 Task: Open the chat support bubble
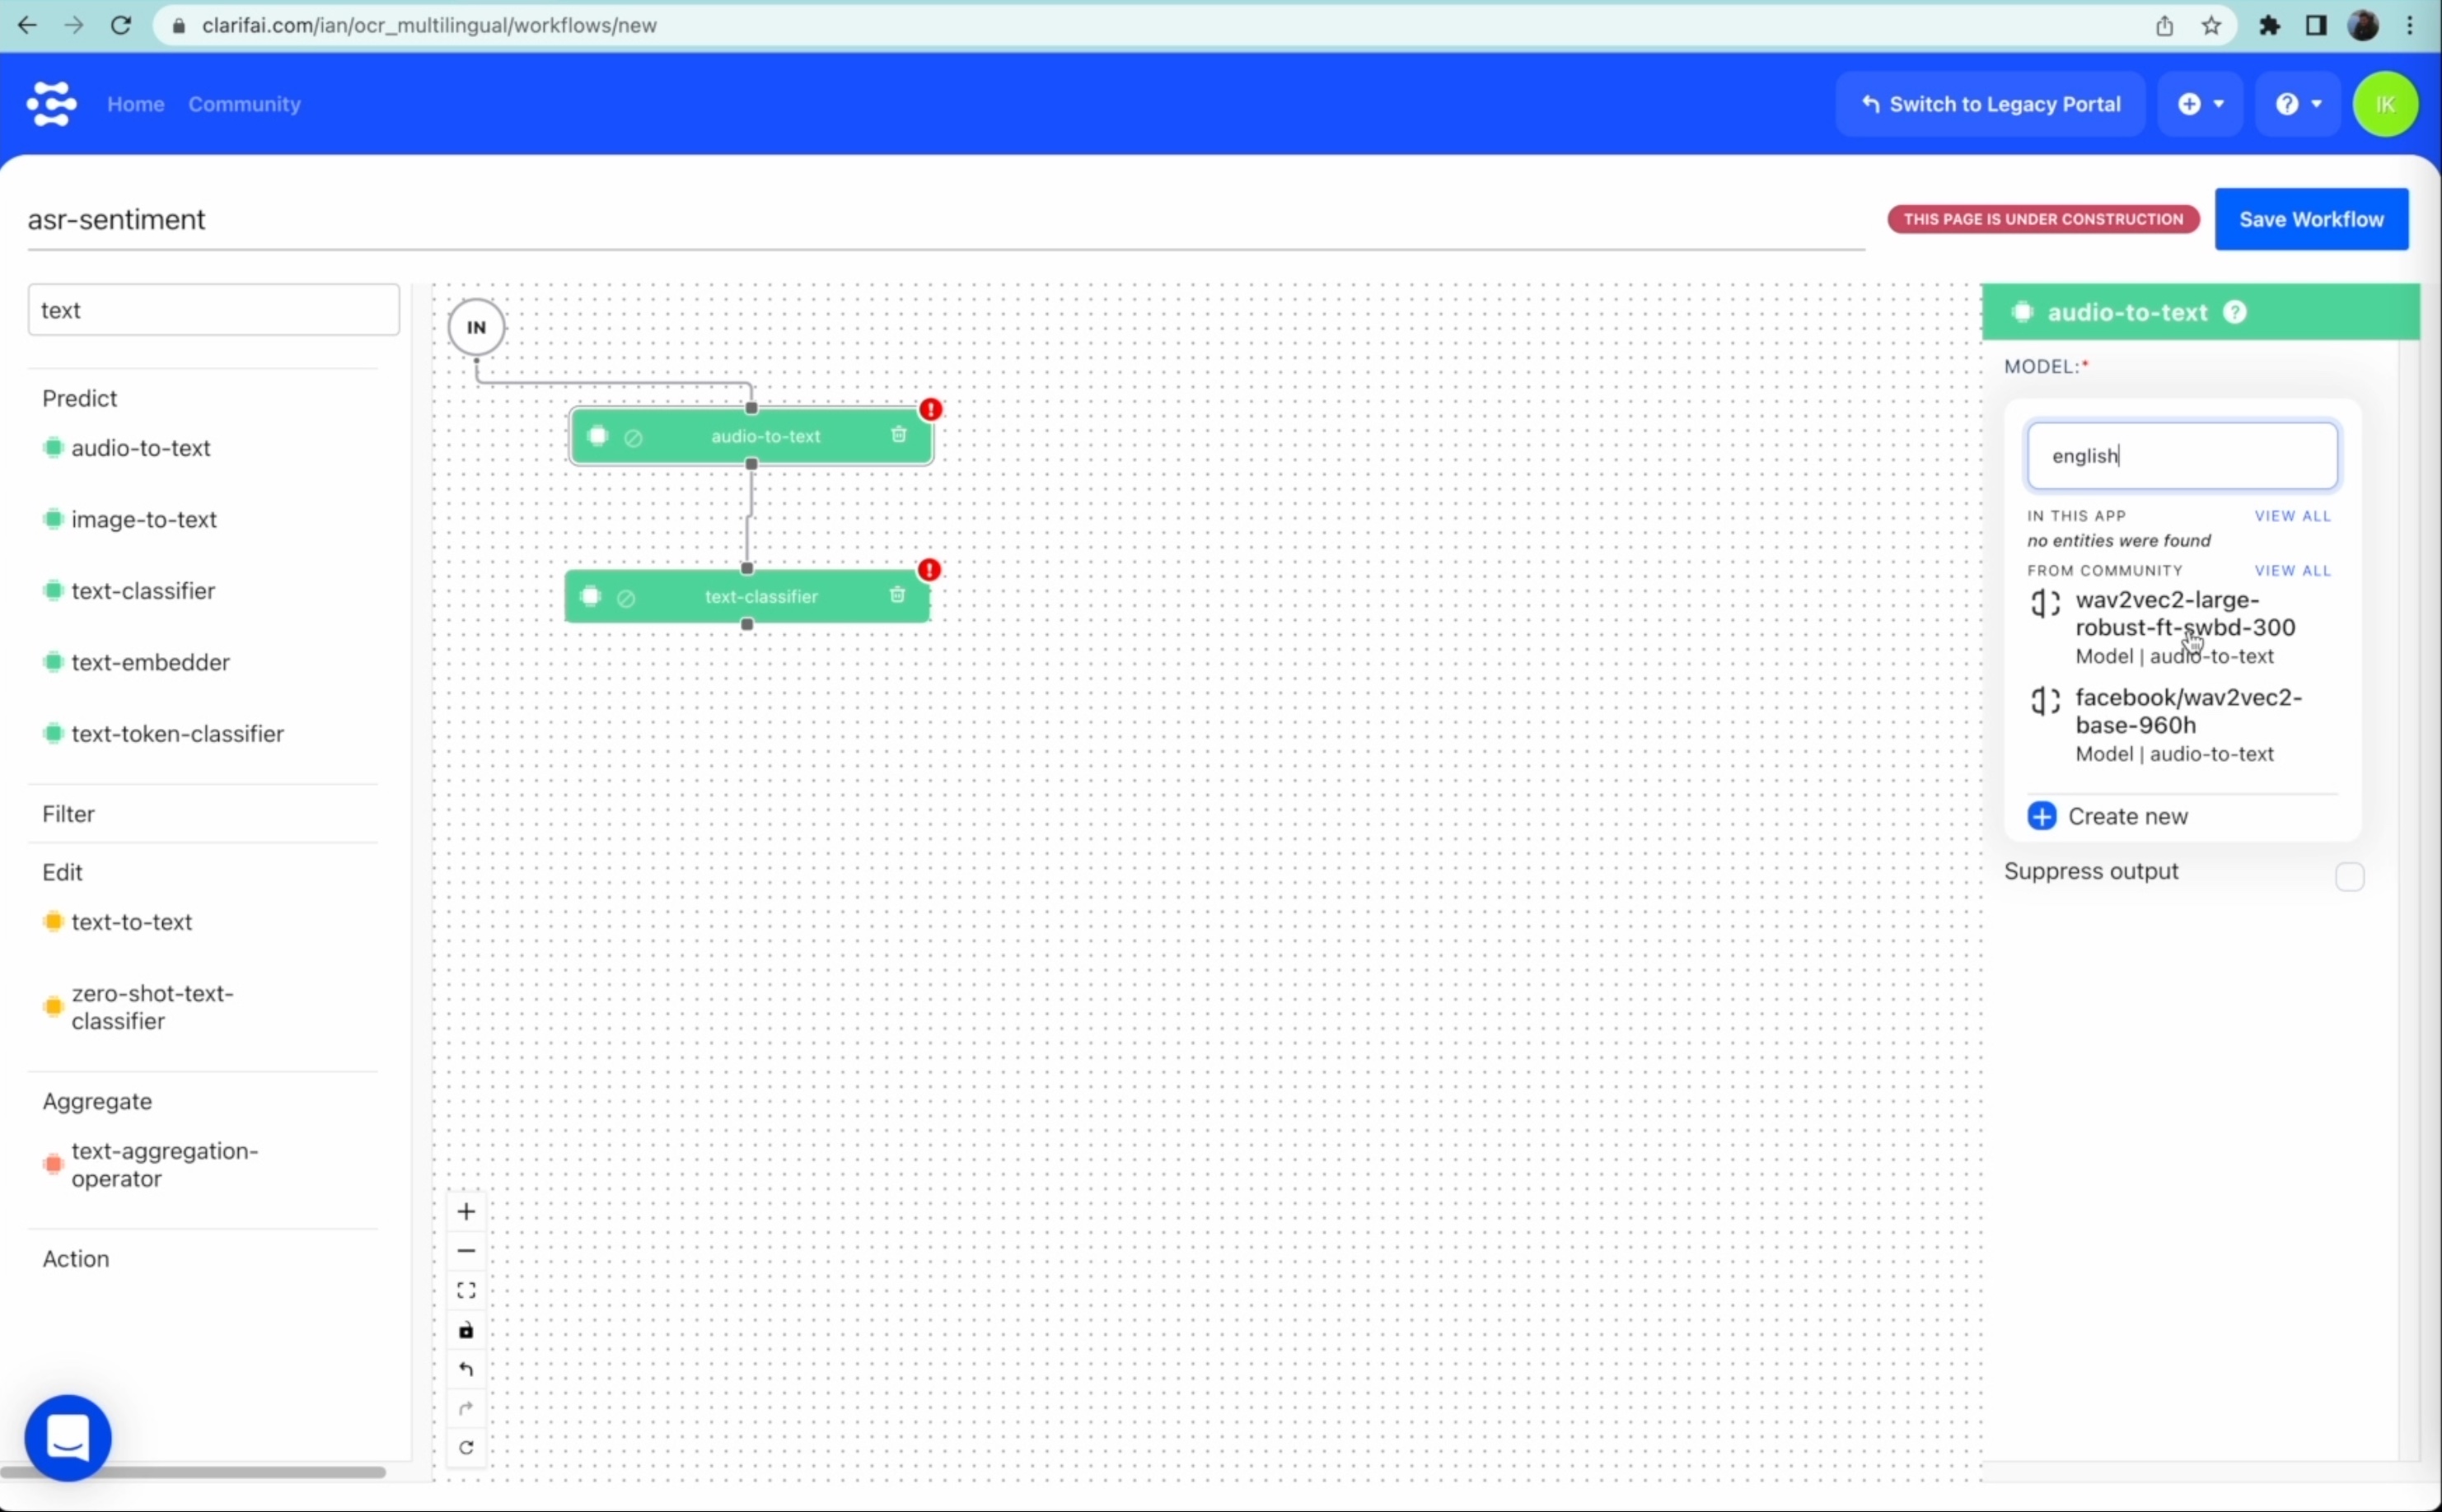click(68, 1438)
